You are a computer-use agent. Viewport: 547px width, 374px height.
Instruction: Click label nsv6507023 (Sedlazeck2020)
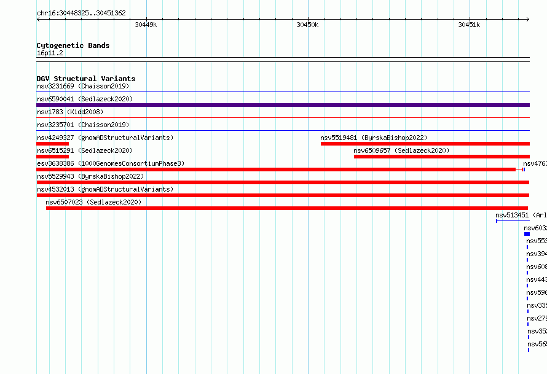93,202
